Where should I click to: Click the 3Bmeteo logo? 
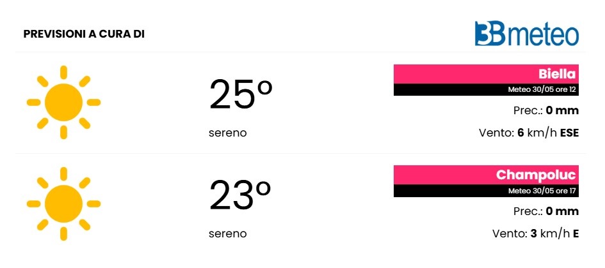[x=527, y=33]
